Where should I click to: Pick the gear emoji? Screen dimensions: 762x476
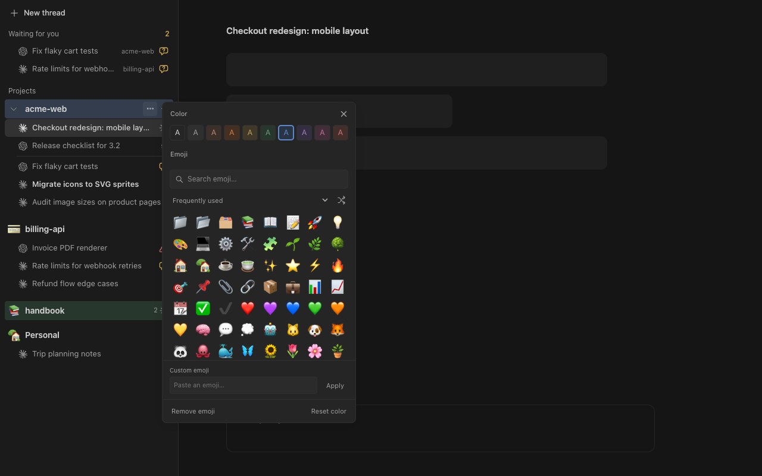(x=225, y=244)
